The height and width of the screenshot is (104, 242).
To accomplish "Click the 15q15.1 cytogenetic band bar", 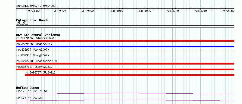I will tap(125, 26).
